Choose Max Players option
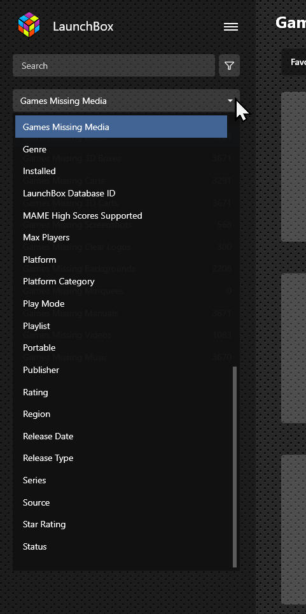The width and height of the screenshot is (306, 614). 121,237
